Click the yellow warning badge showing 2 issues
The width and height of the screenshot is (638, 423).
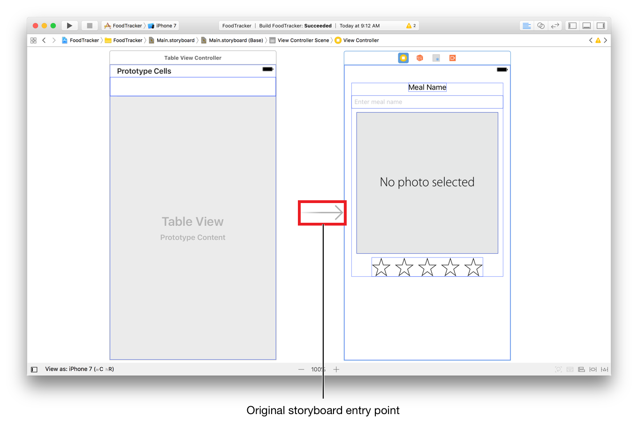pos(411,26)
